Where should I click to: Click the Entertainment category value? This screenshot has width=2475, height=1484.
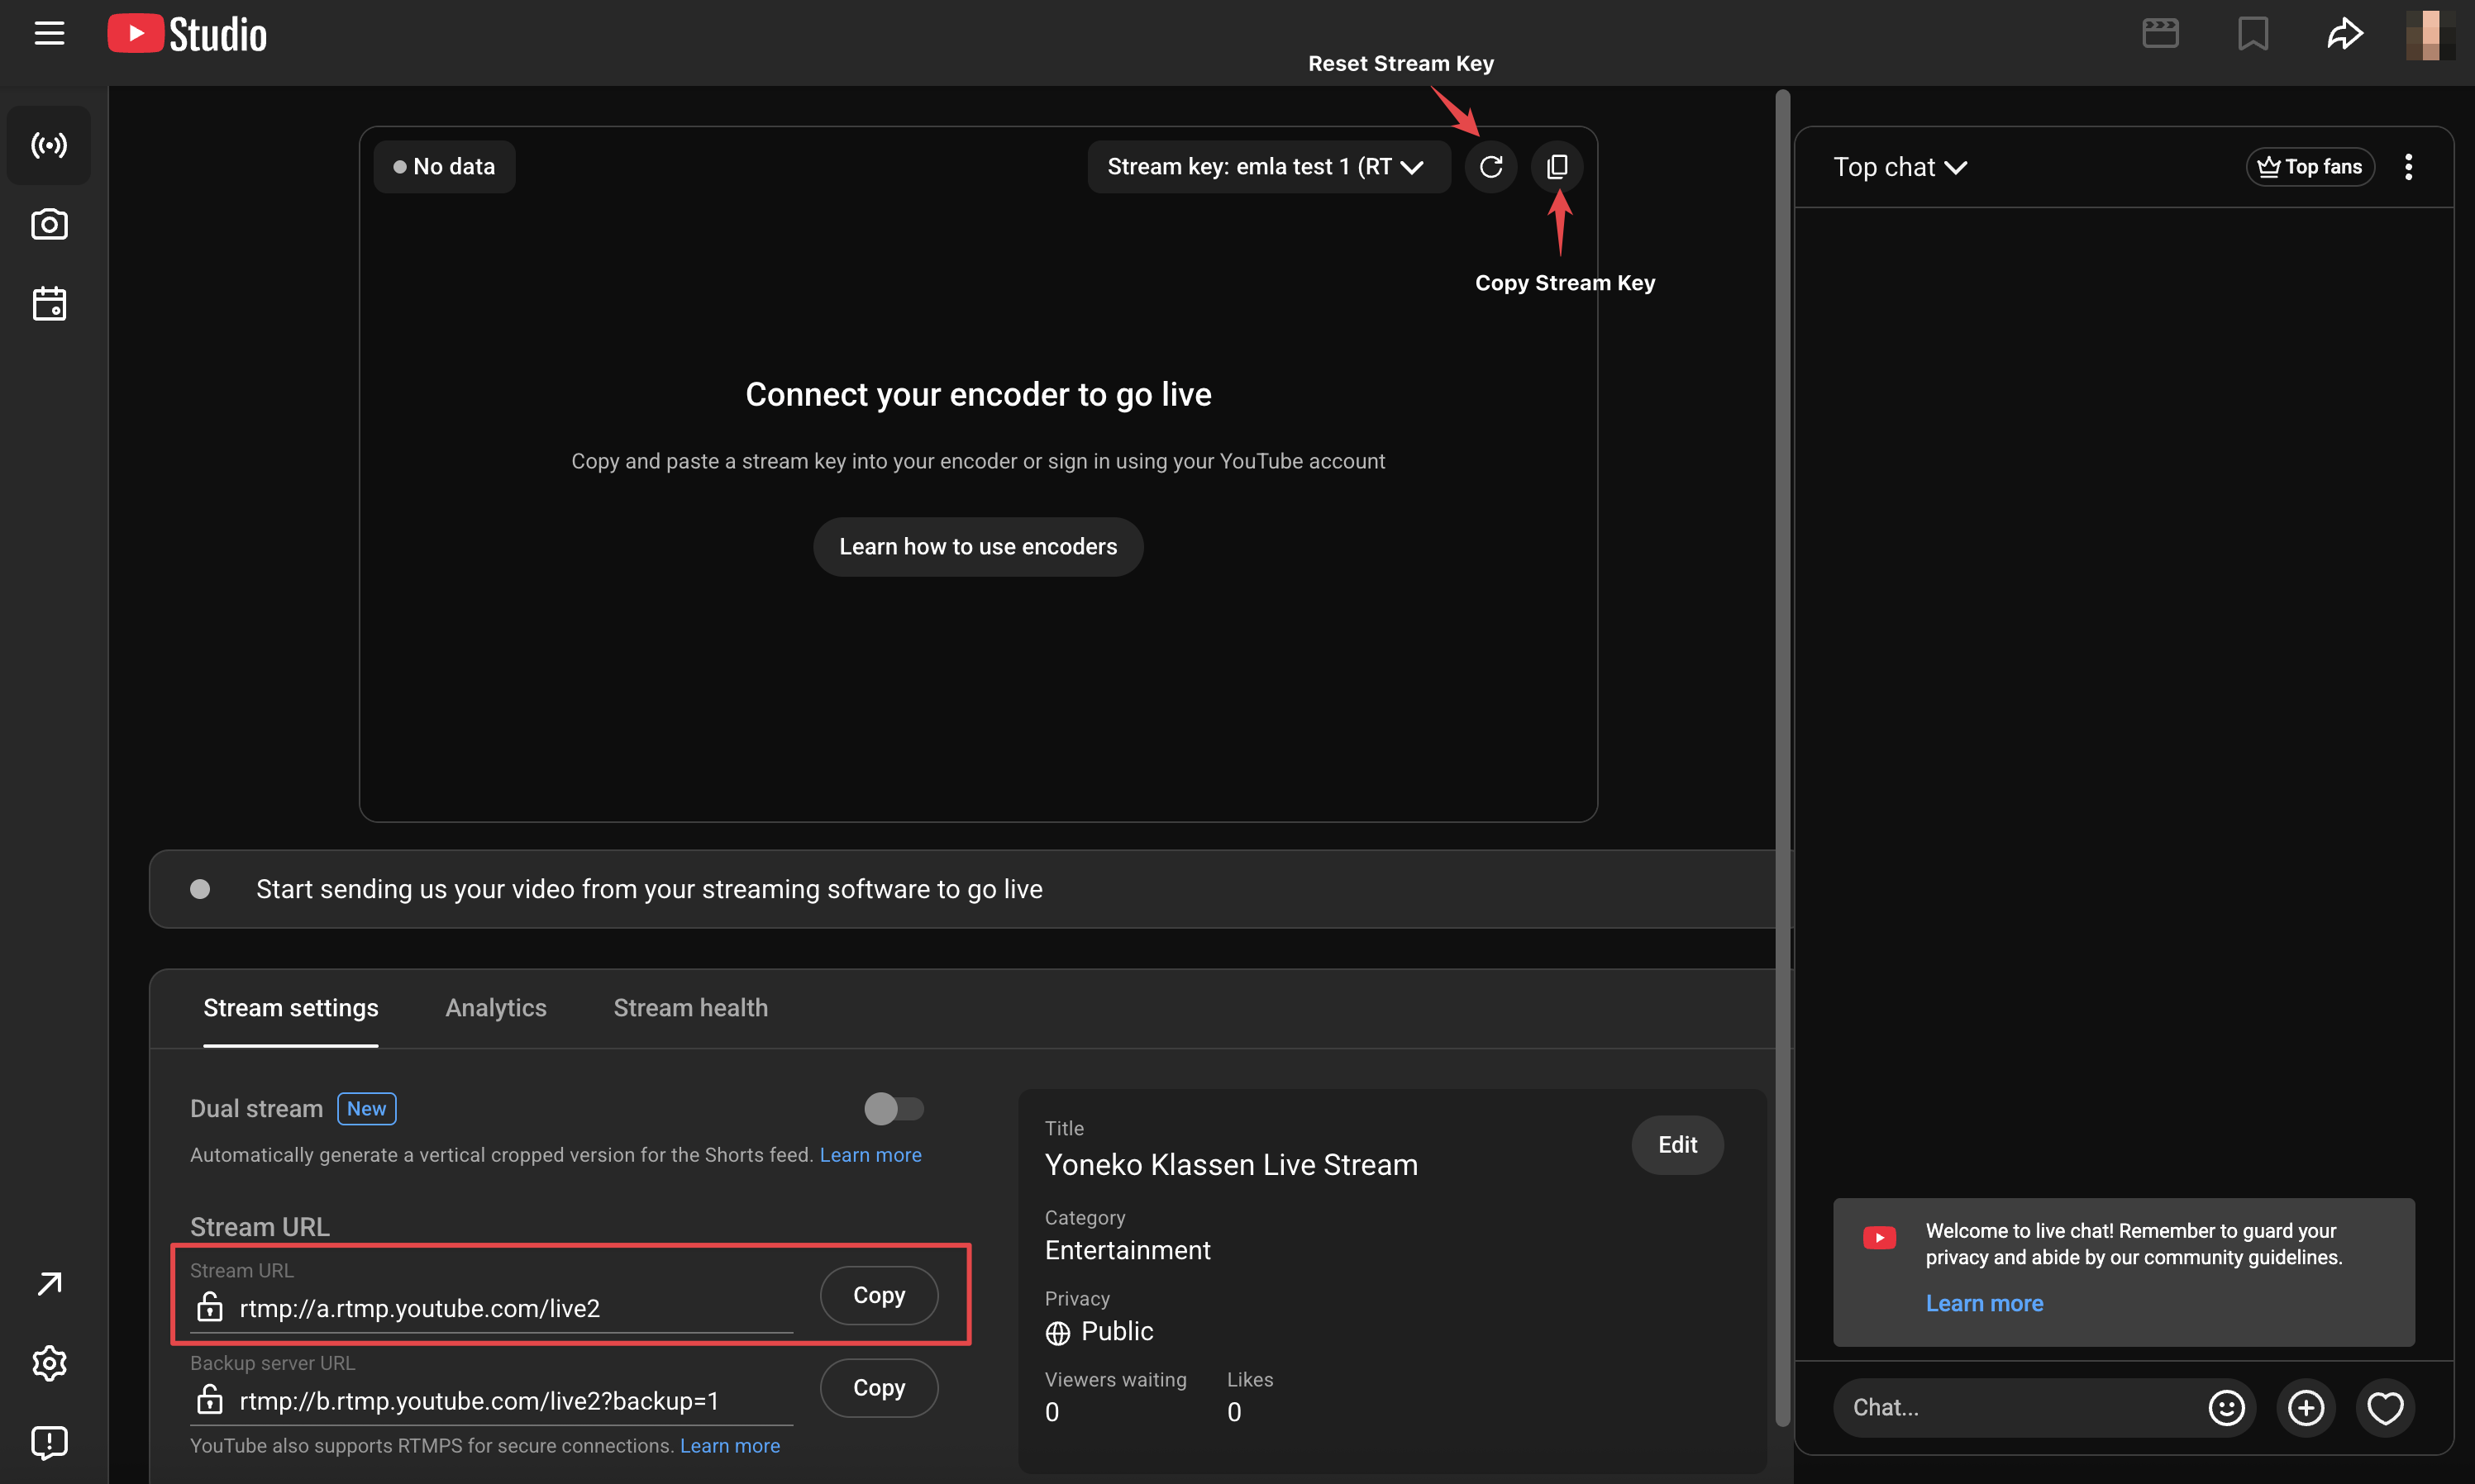1128,1250
